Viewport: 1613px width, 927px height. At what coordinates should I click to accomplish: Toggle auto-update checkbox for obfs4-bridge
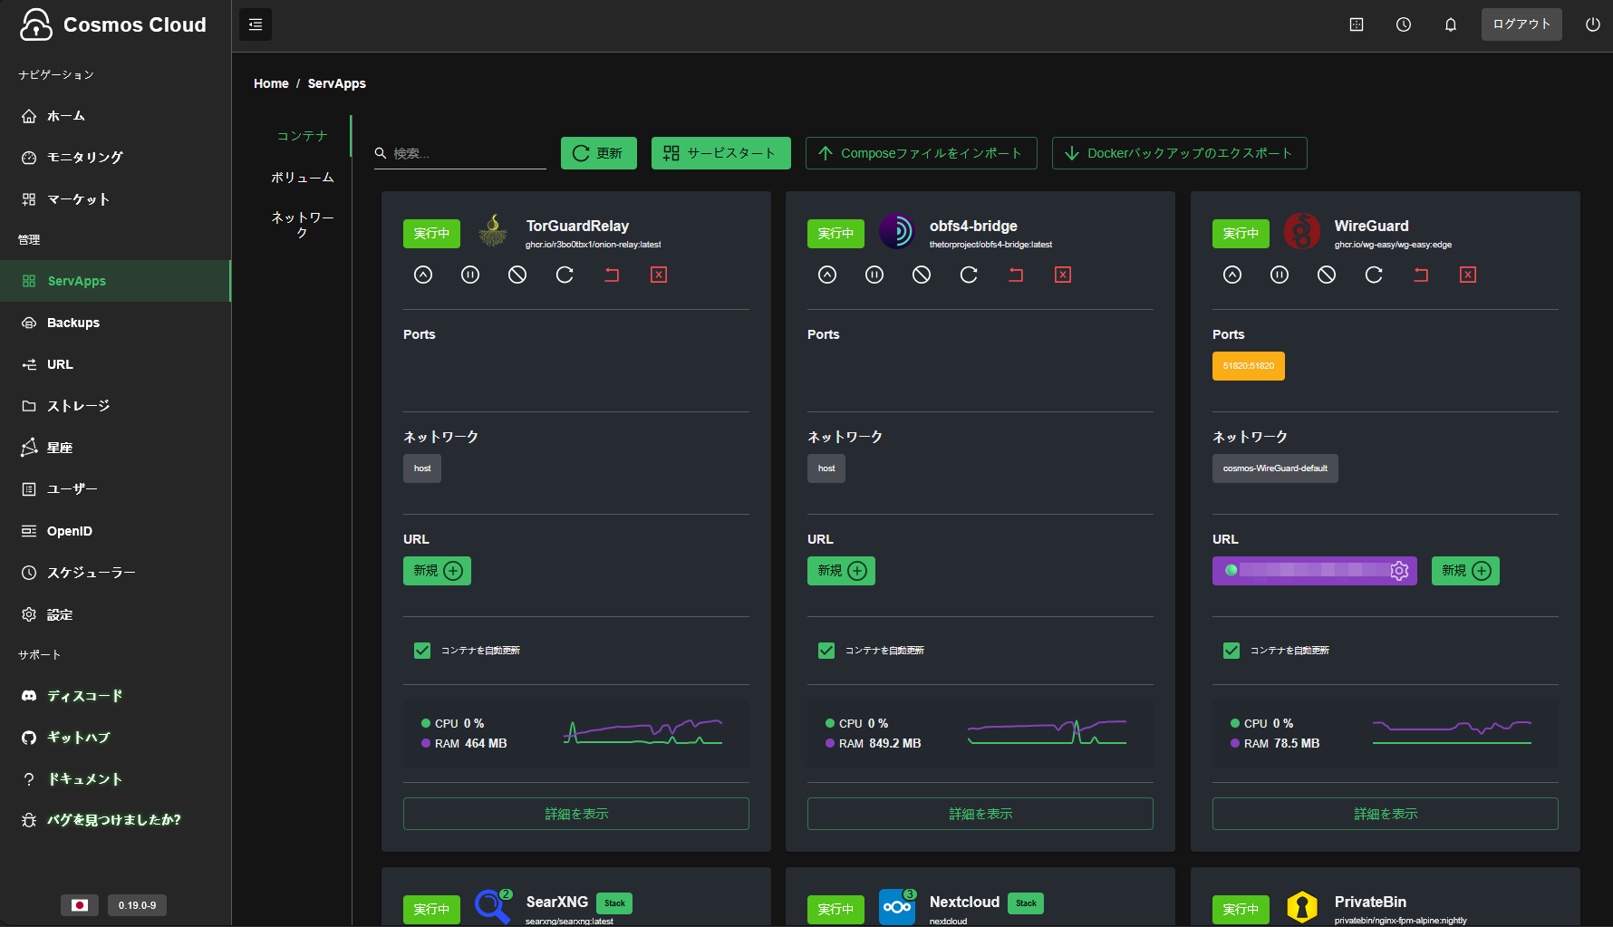click(826, 651)
